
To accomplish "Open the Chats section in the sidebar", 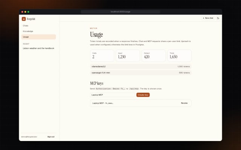I will (38, 26).
